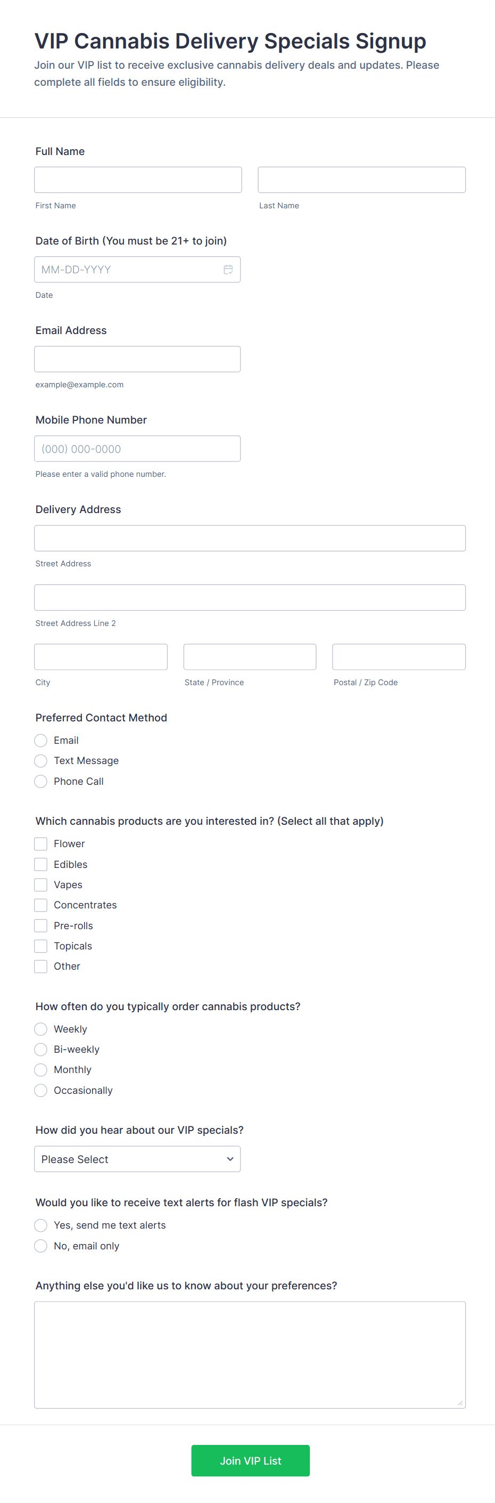Choose Phone Call as contact method
This screenshot has height=1503, width=495.
coord(41,781)
